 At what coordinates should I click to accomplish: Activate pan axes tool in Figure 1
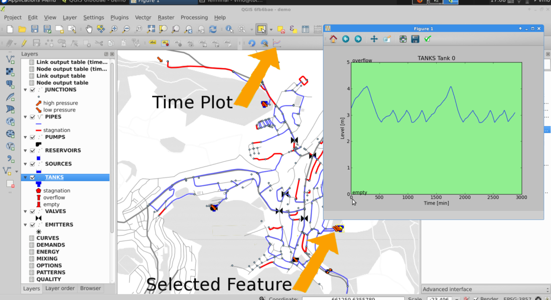(x=374, y=39)
